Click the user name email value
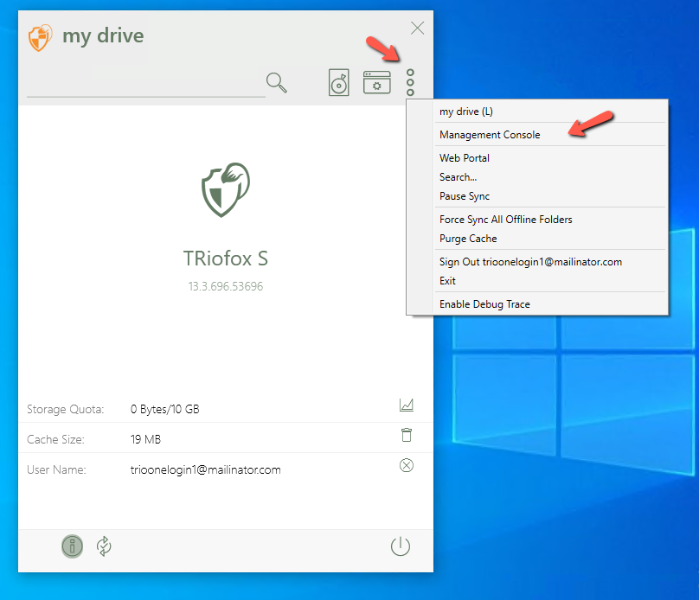Image resolution: width=699 pixels, height=600 pixels. pos(206,470)
